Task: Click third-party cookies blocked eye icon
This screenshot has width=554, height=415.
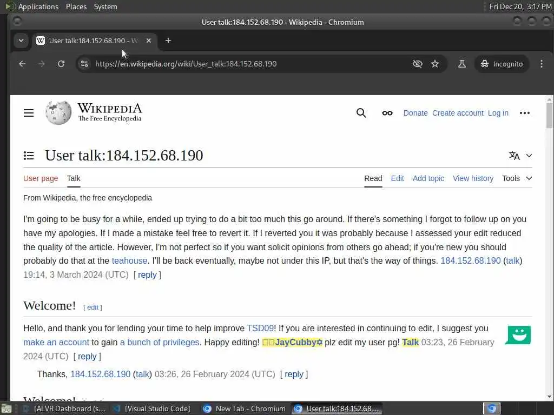Action: click(417, 64)
